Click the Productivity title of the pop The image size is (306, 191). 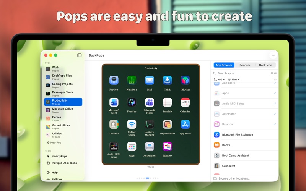(x=151, y=68)
